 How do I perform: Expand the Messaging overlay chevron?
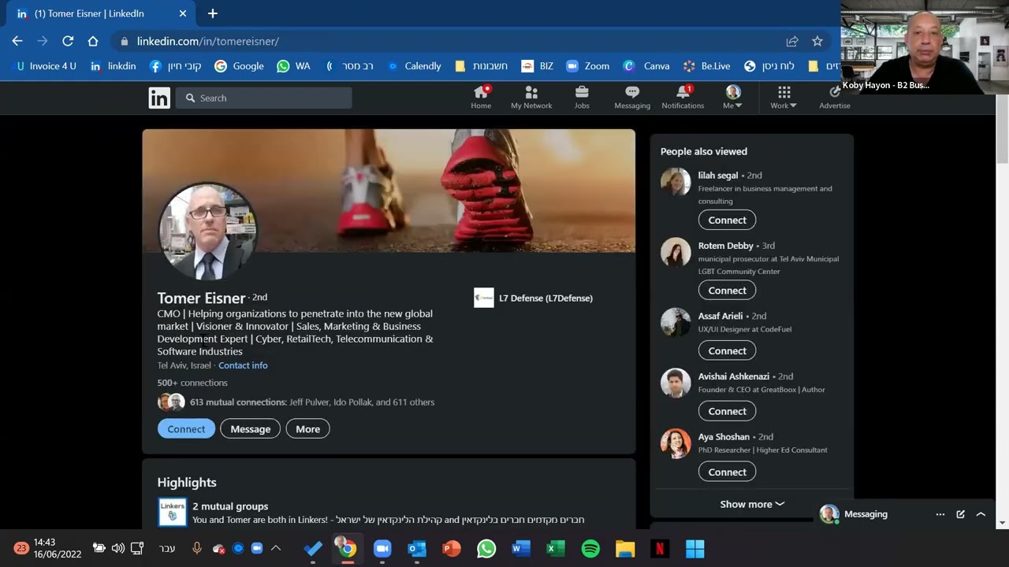click(981, 514)
